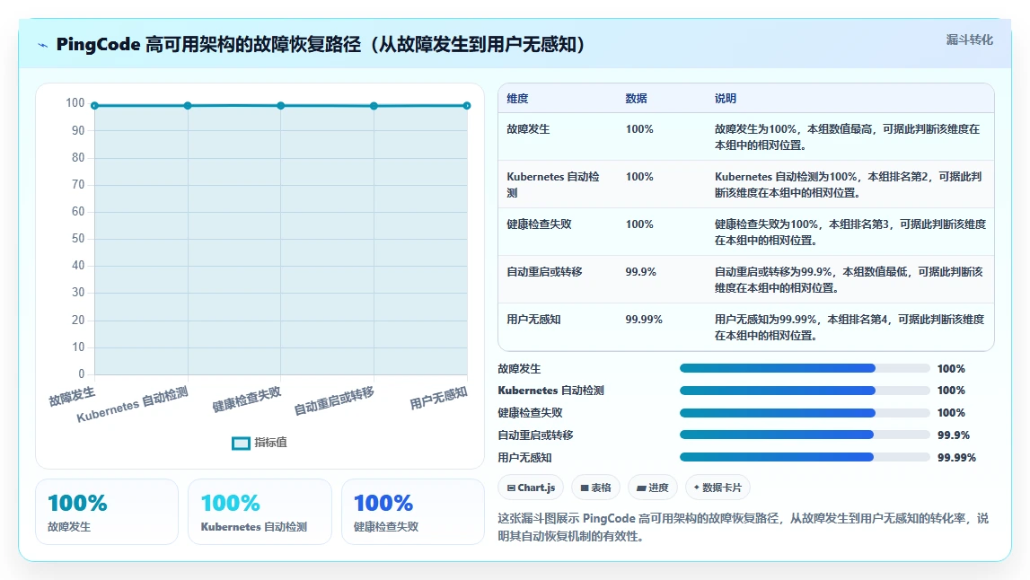1030x580 pixels.
Task: Open the 100% 故障发生 data card
Action: pos(107,512)
